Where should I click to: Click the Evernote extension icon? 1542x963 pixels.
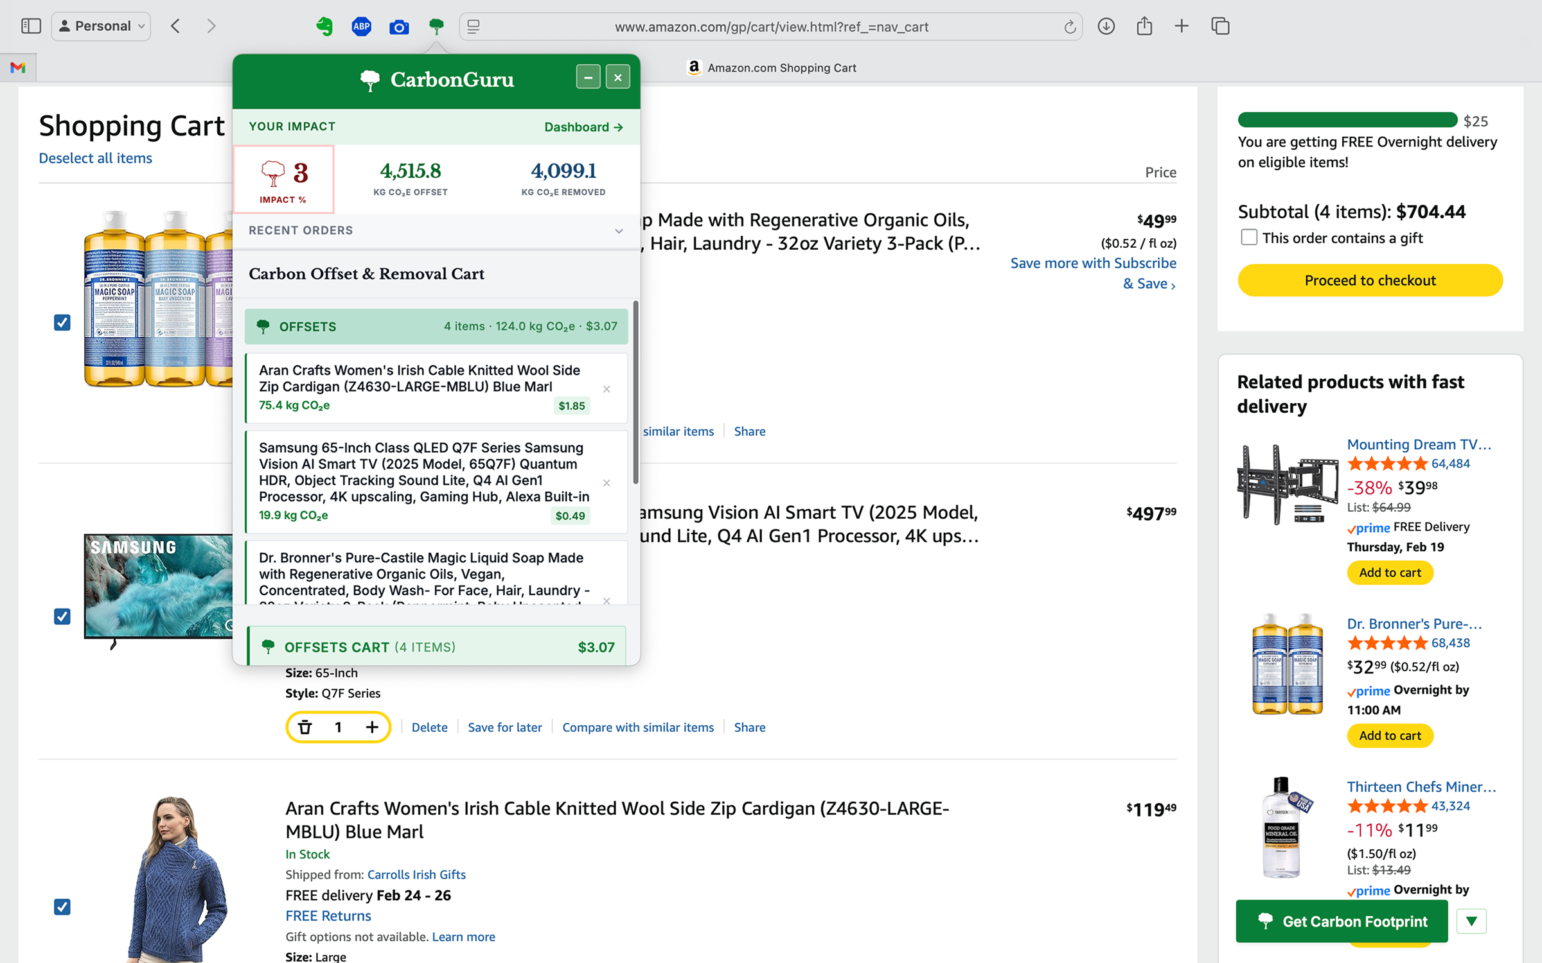tap(324, 26)
